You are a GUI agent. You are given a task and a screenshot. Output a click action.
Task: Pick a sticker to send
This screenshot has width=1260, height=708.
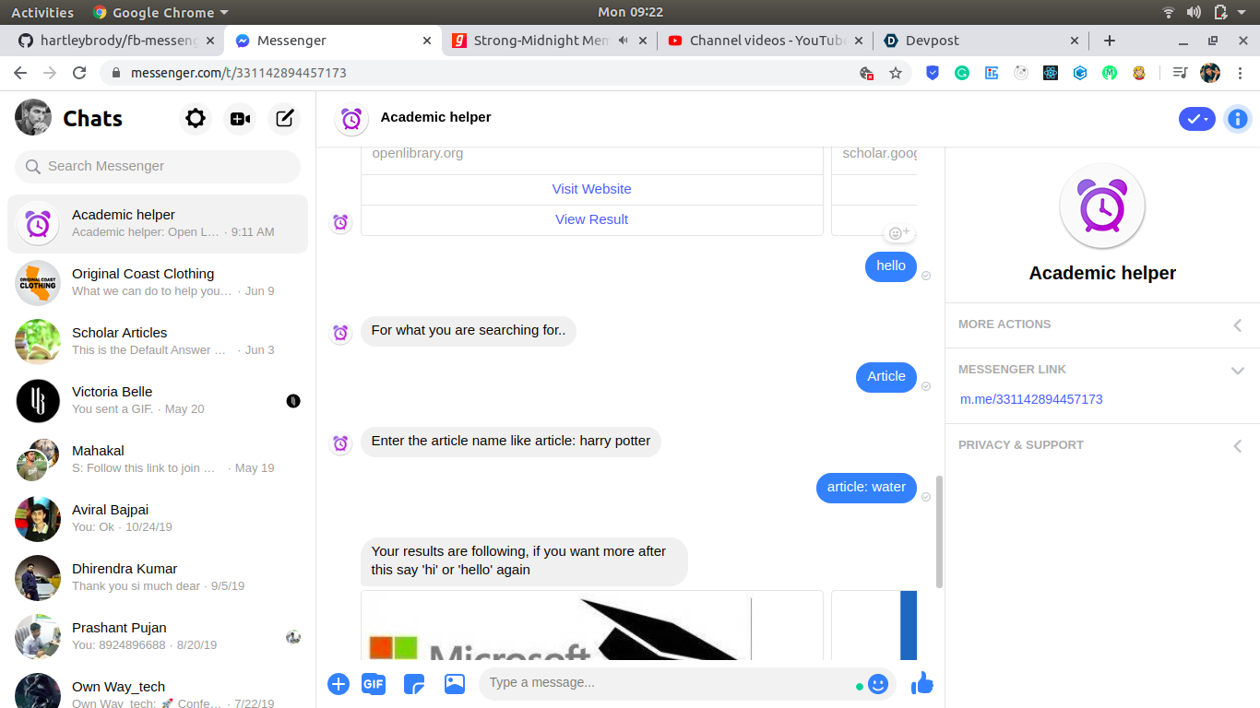[414, 684]
